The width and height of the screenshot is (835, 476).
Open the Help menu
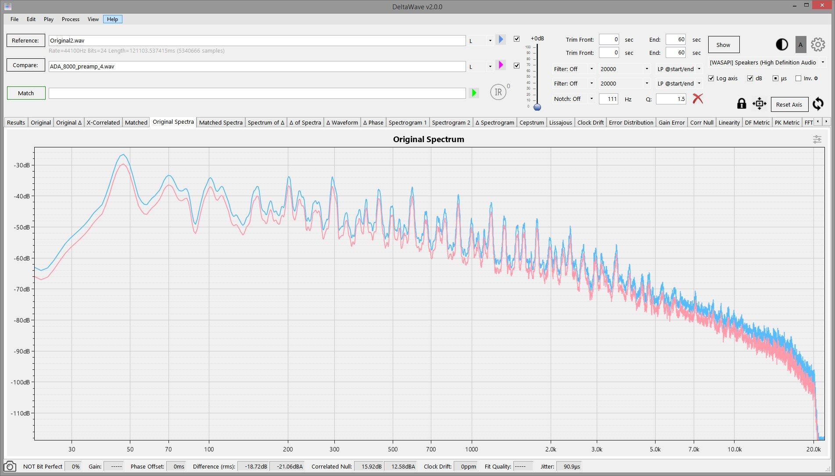(x=112, y=19)
